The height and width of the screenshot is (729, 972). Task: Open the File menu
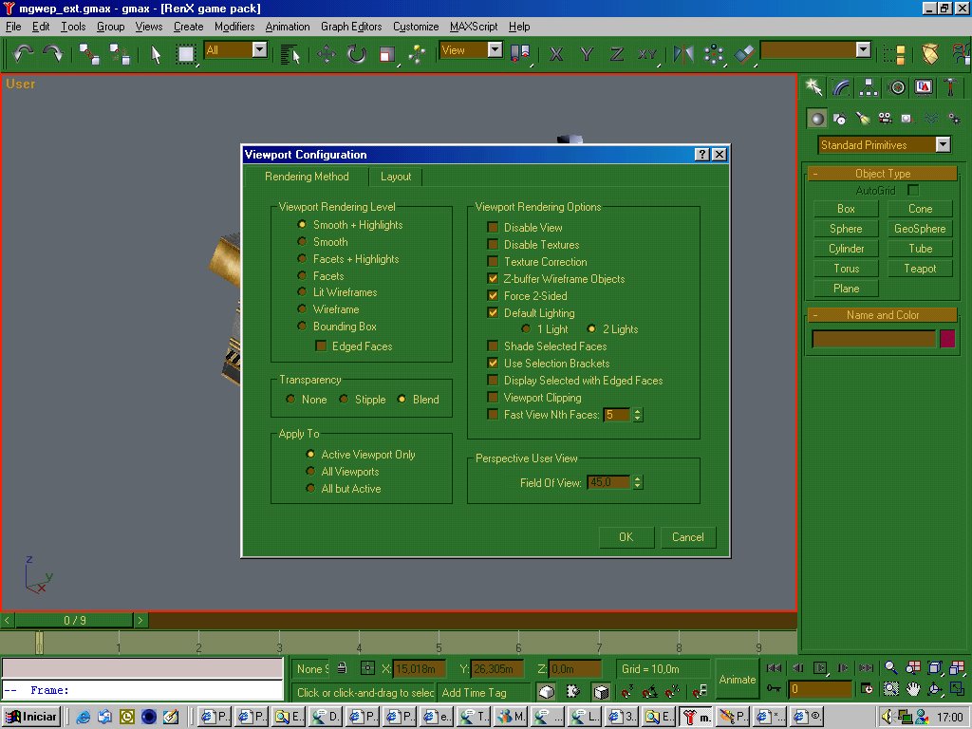click(13, 27)
